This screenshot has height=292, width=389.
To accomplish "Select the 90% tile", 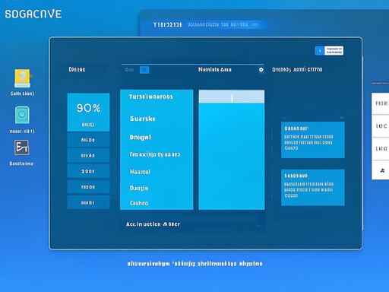I will pyautogui.click(x=88, y=112).
